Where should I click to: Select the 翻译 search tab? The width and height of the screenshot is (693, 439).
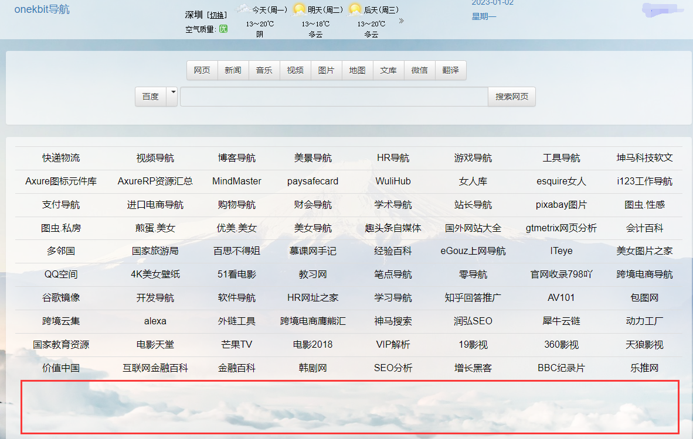pyautogui.click(x=450, y=70)
